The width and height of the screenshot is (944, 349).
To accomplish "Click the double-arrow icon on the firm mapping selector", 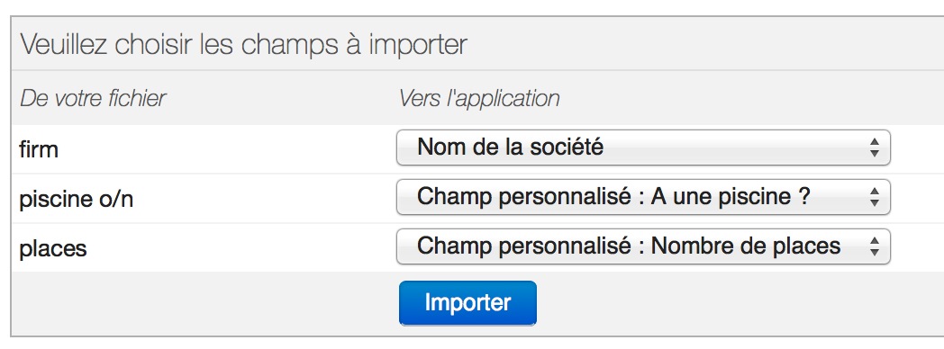I will pos(875,148).
